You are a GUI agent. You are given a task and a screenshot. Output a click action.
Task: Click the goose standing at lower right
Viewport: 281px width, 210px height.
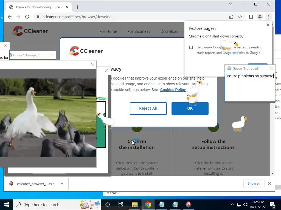[240, 124]
